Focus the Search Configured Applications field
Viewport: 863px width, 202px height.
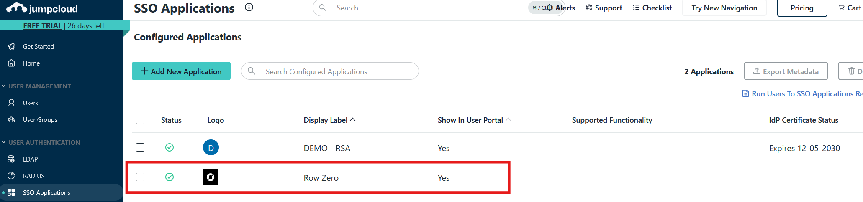point(330,71)
